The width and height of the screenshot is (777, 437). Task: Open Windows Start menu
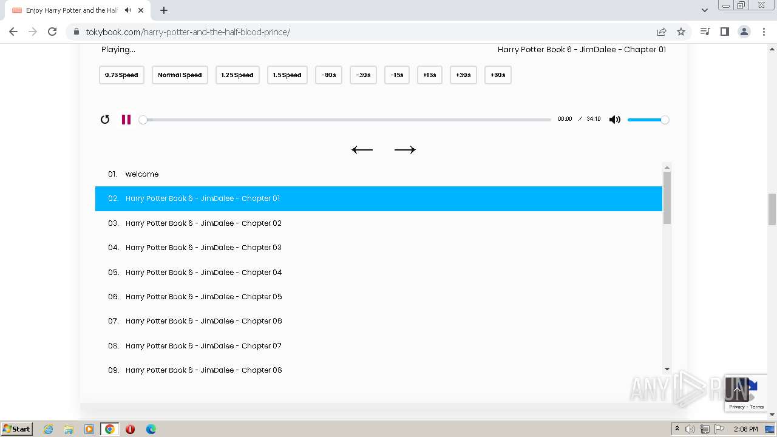point(17,429)
